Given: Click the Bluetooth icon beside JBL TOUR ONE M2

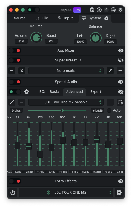Looking at the screenshot, I should coord(49,193).
